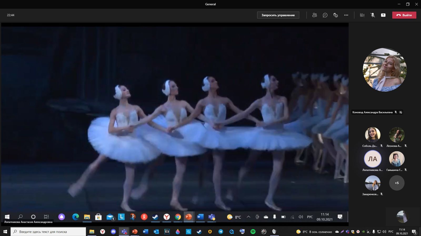Toggle the РУС input language indicator

click(x=391, y=232)
